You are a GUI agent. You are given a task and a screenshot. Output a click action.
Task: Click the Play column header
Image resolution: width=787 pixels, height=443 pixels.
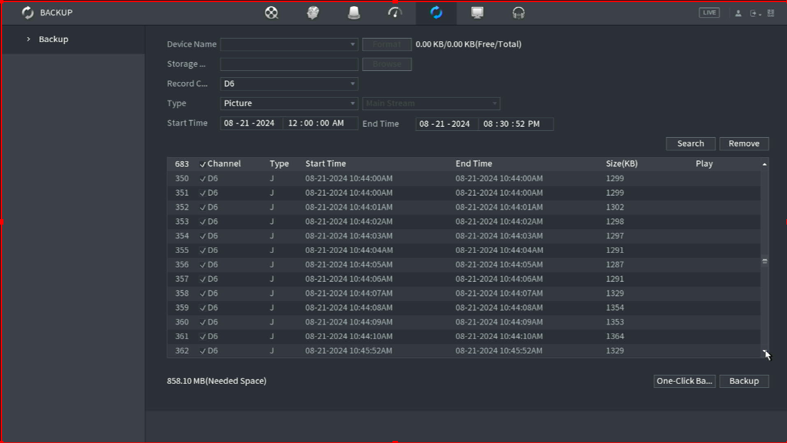[704, 164]
